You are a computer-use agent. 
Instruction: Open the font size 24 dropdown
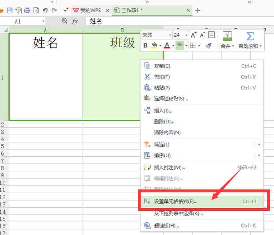(x=186, y=35)
